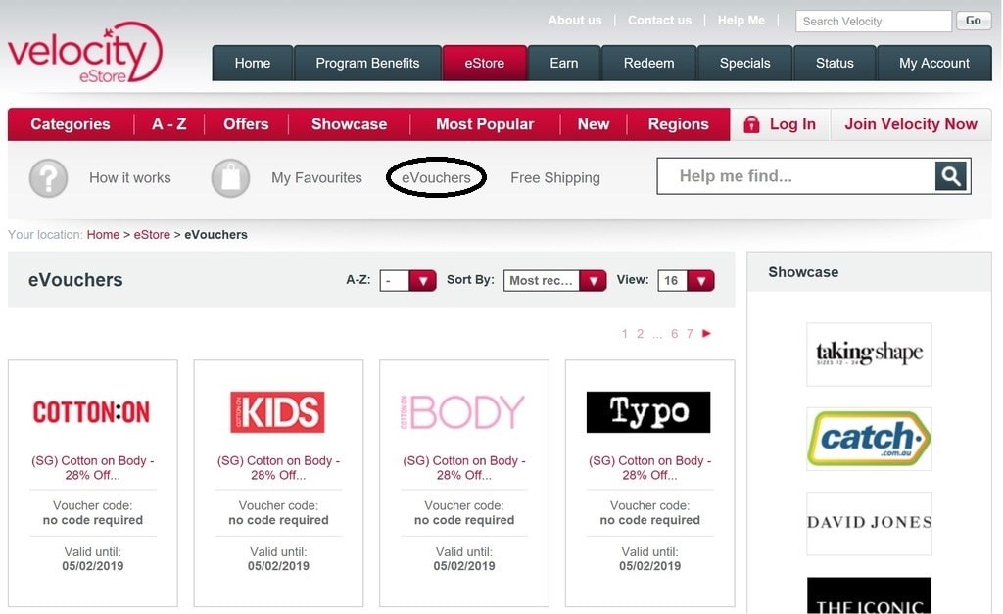Open Taking Shape showcase logo
Image resolution: width=1003 pixels, height=614 pixels.
(x=870, y=354)
